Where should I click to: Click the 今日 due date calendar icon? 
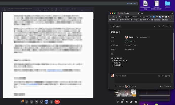[127, 41]
